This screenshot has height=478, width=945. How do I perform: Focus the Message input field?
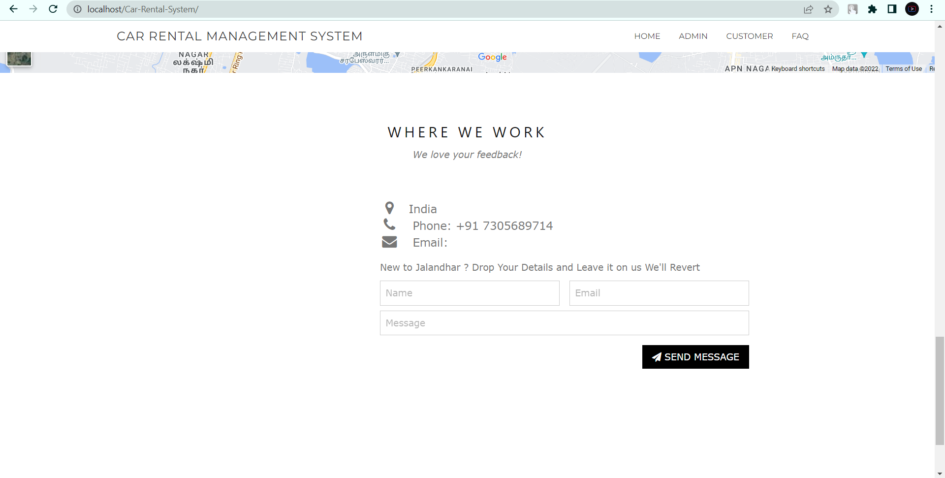565,323
